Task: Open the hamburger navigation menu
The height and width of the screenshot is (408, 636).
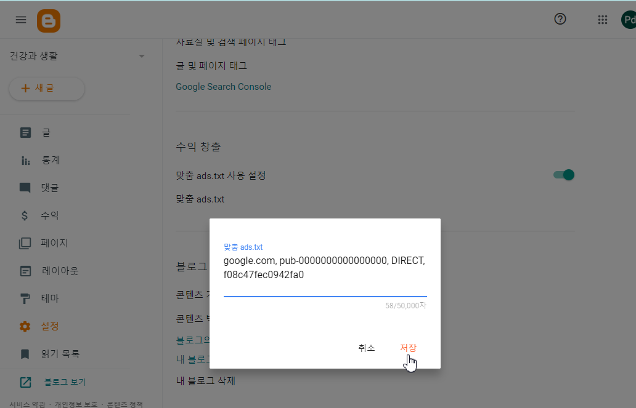Action: point(20,19)
